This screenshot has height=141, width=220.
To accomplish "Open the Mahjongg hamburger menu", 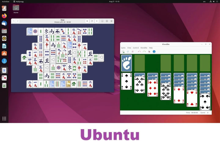I will tap(97, 21).
